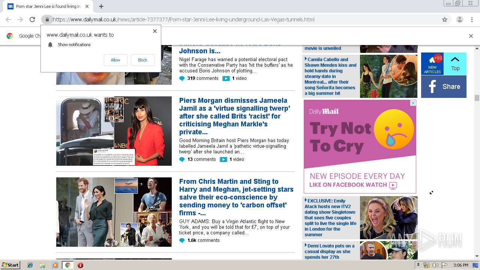
Task: Click the volume speaker tray icon
Action: pos(435,265)
